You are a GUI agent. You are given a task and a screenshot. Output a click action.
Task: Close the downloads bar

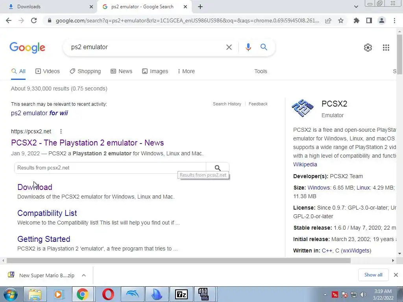click(396, 275)
